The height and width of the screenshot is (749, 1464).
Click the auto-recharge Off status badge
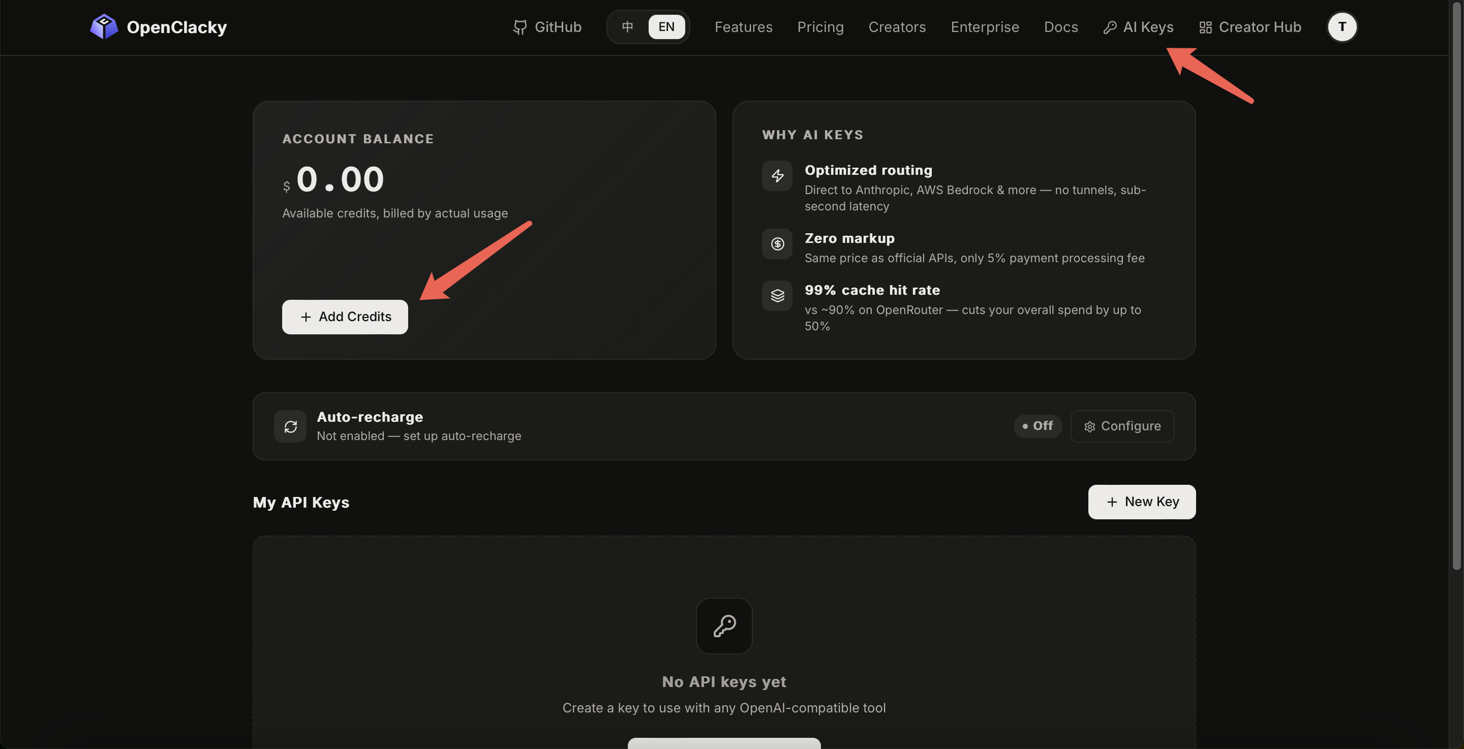[1037, 426]
